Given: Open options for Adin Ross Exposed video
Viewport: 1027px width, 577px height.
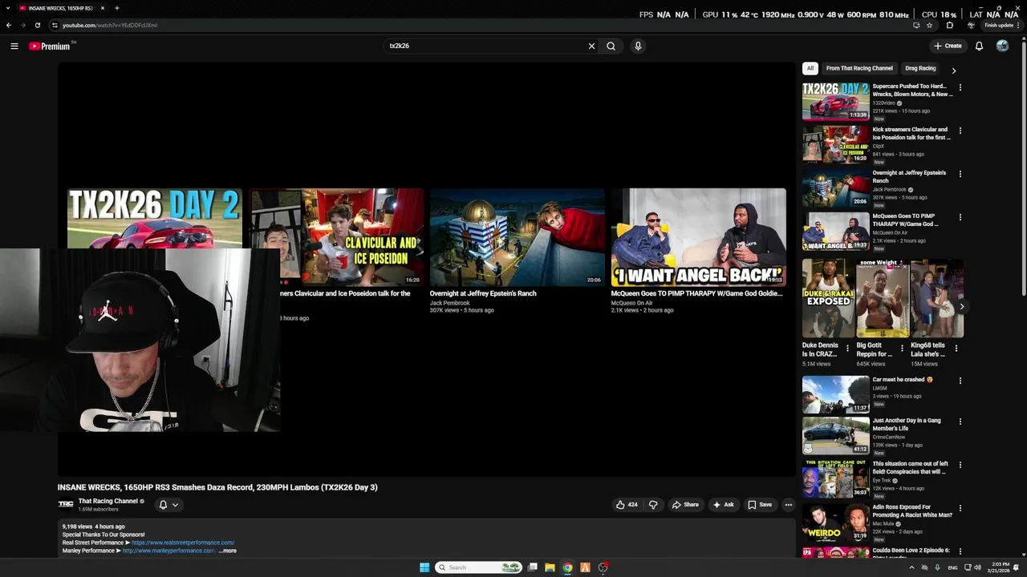Looking at the screenshot, I should click(960, 508).
